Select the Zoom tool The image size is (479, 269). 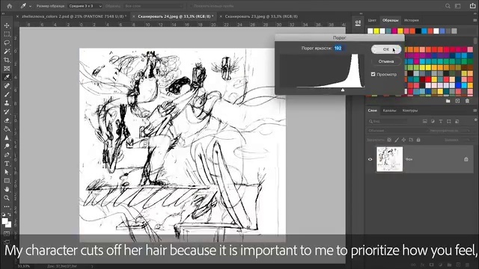[7, 197]
